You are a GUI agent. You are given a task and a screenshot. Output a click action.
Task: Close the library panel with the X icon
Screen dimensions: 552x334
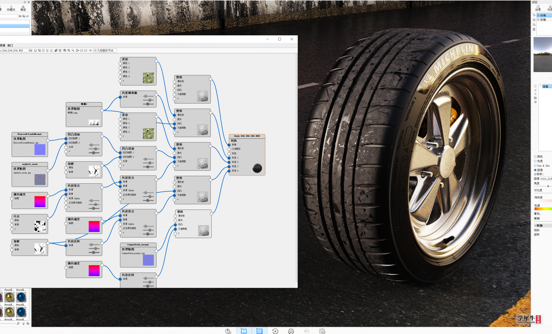(x=29, y=2)
